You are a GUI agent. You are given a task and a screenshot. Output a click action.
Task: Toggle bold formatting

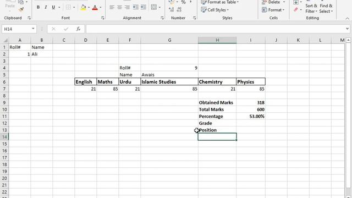[38, 7]
